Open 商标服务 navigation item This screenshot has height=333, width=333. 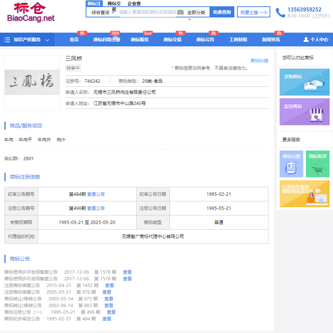click(139, 40)
